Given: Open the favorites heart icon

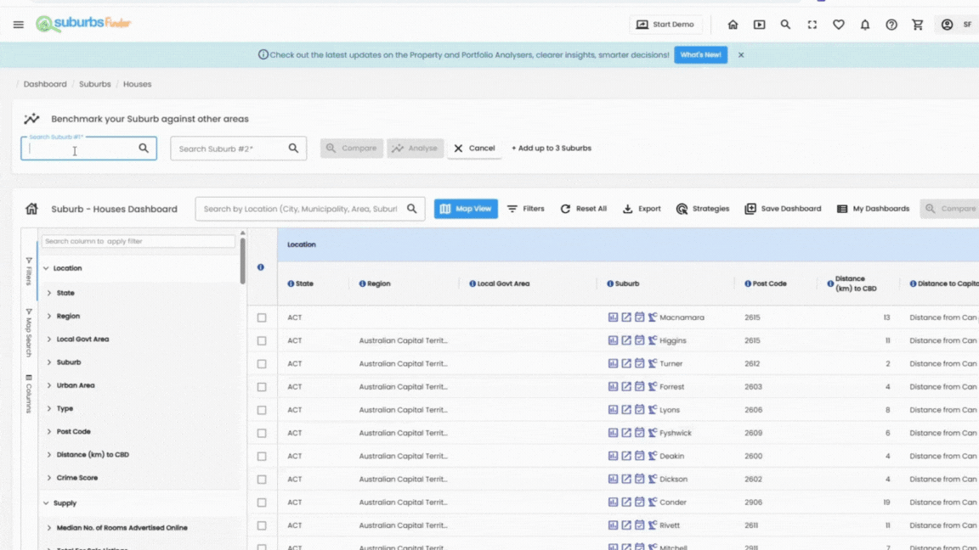Looking at the screenshot, I should pyautogui.click(x=838, y=25).
